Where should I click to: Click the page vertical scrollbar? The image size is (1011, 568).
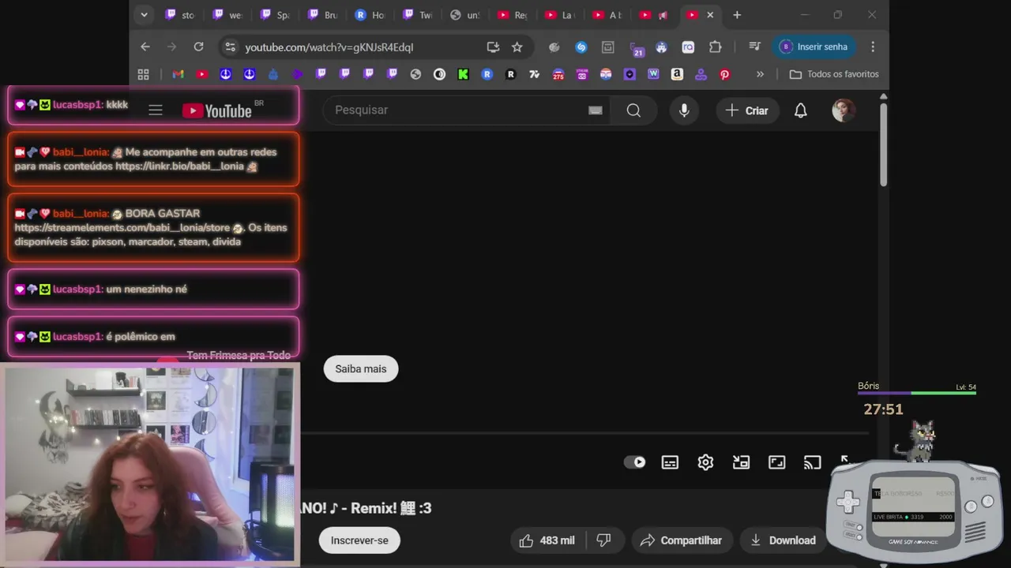883,146
